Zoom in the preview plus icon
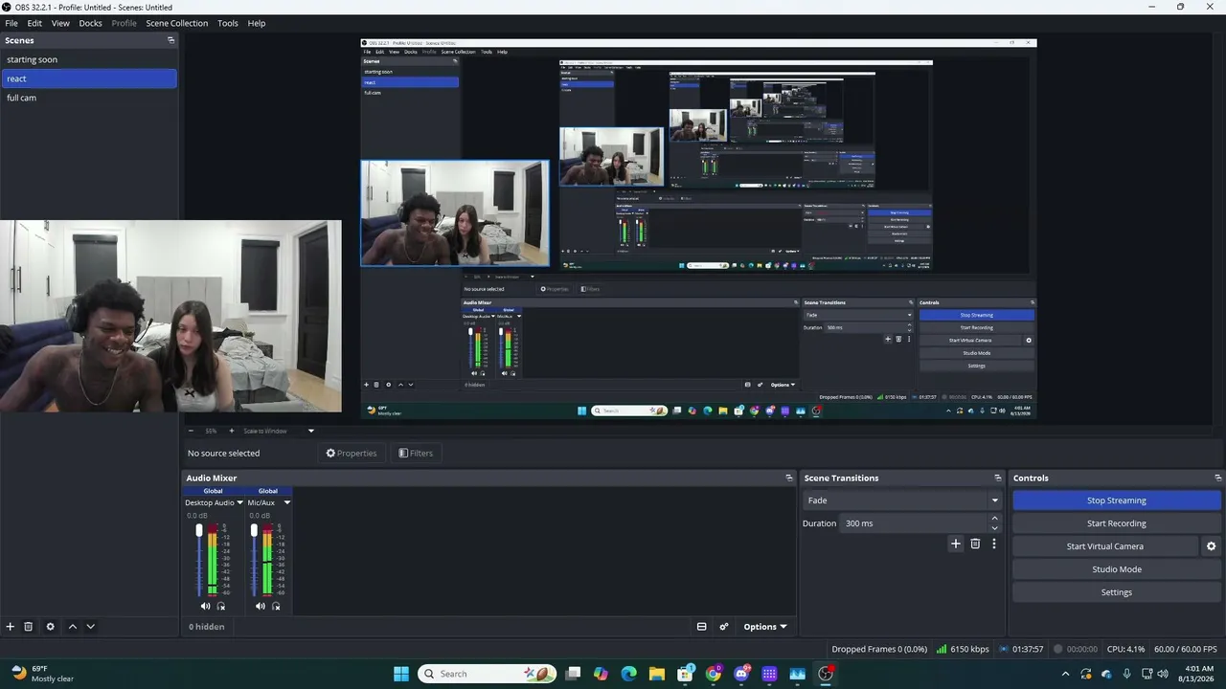Image resolution: width=1226 pixels, height=689 pixels. [x=231, y=431]
